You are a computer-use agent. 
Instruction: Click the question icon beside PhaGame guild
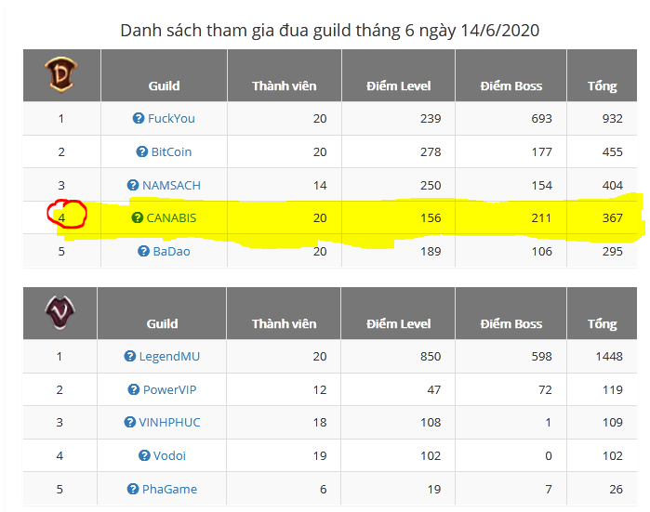pos(134,489)
